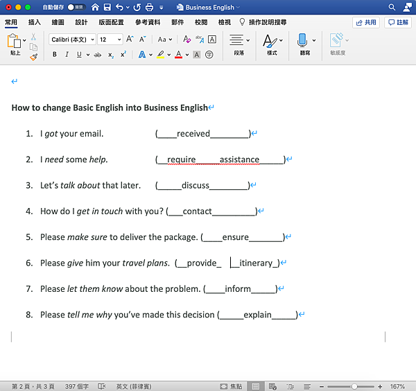Open the Calibri font name dropdown

(73, 40)
